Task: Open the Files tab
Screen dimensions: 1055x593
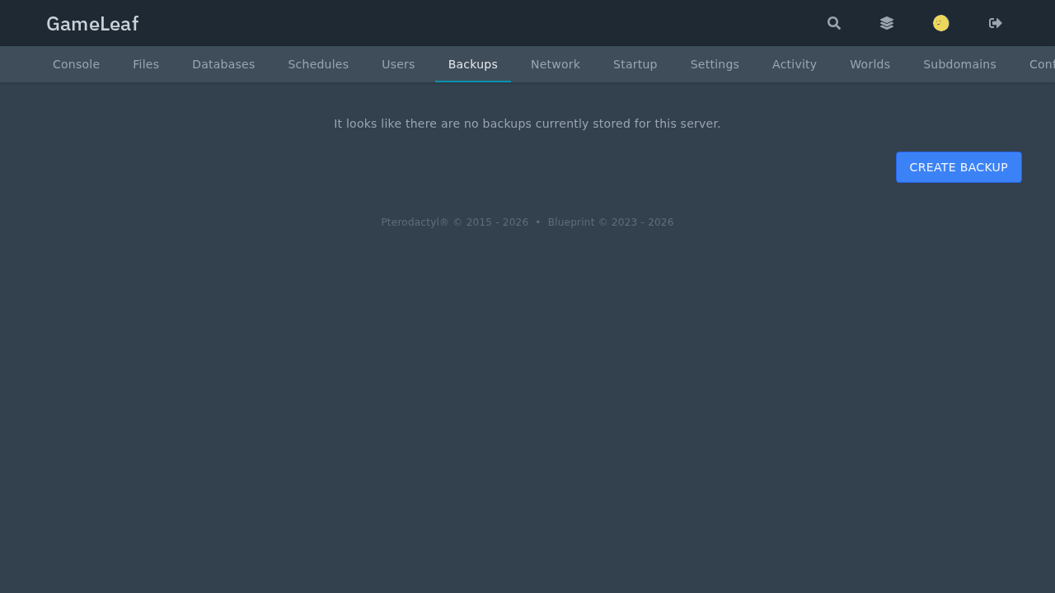Action: pos(146,64)
